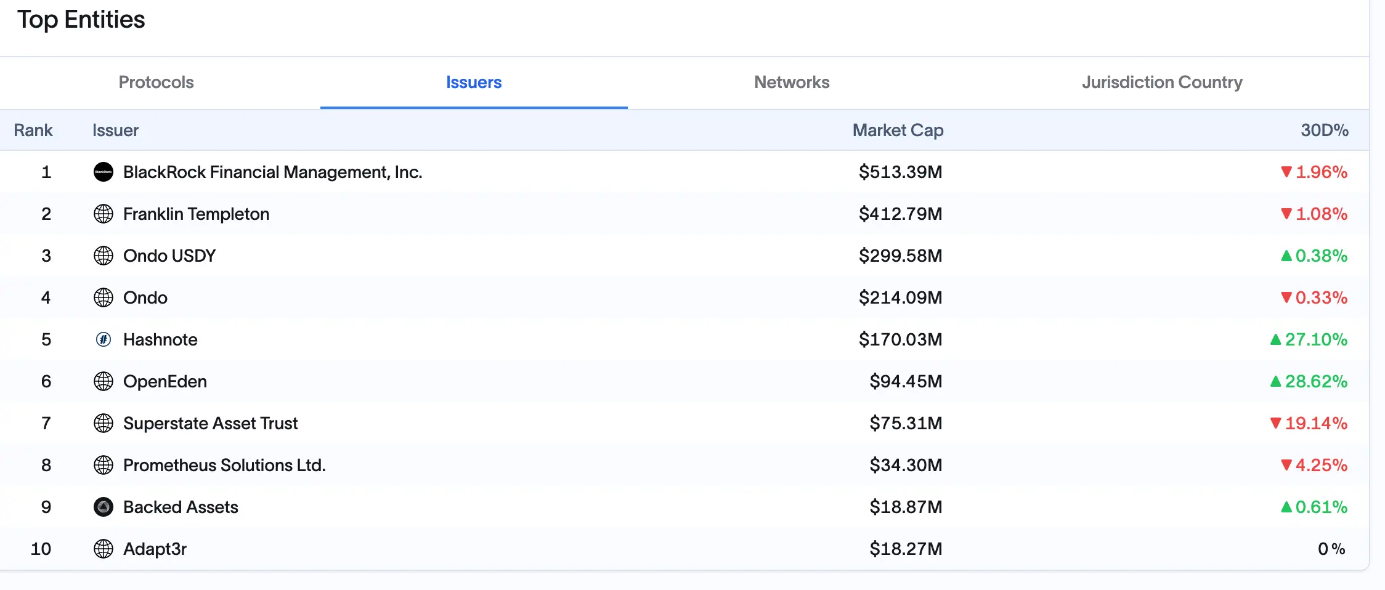The width and height of the screenshot is (1385, 590).
Task: Click the $170.03M market cap value
Action: coord(900,340)
